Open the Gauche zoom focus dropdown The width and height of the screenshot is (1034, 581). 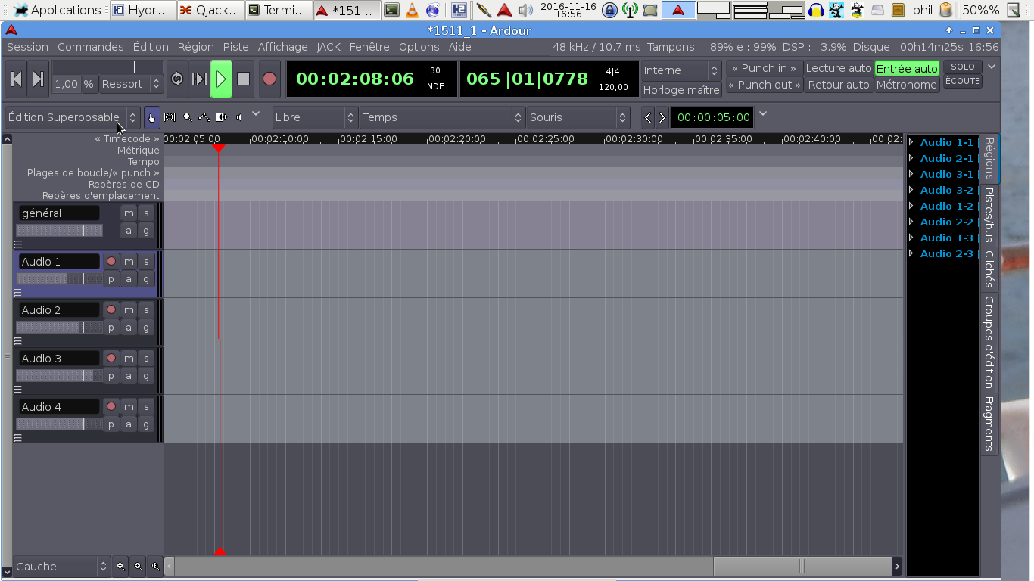(x=62, y=566)
